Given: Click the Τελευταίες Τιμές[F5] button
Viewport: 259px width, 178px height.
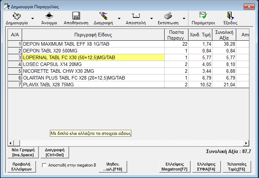Looking at the screenshot, I should click(x=237, y=167).
